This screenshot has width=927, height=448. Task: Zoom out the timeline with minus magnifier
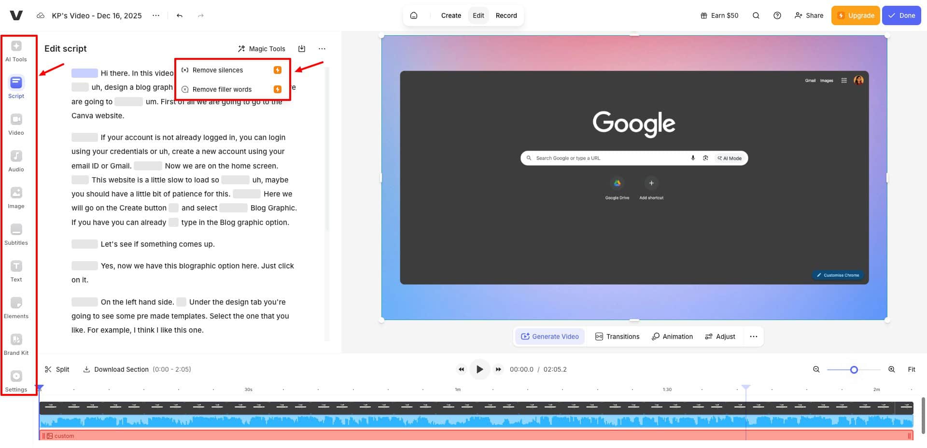[x=816, y=369]
